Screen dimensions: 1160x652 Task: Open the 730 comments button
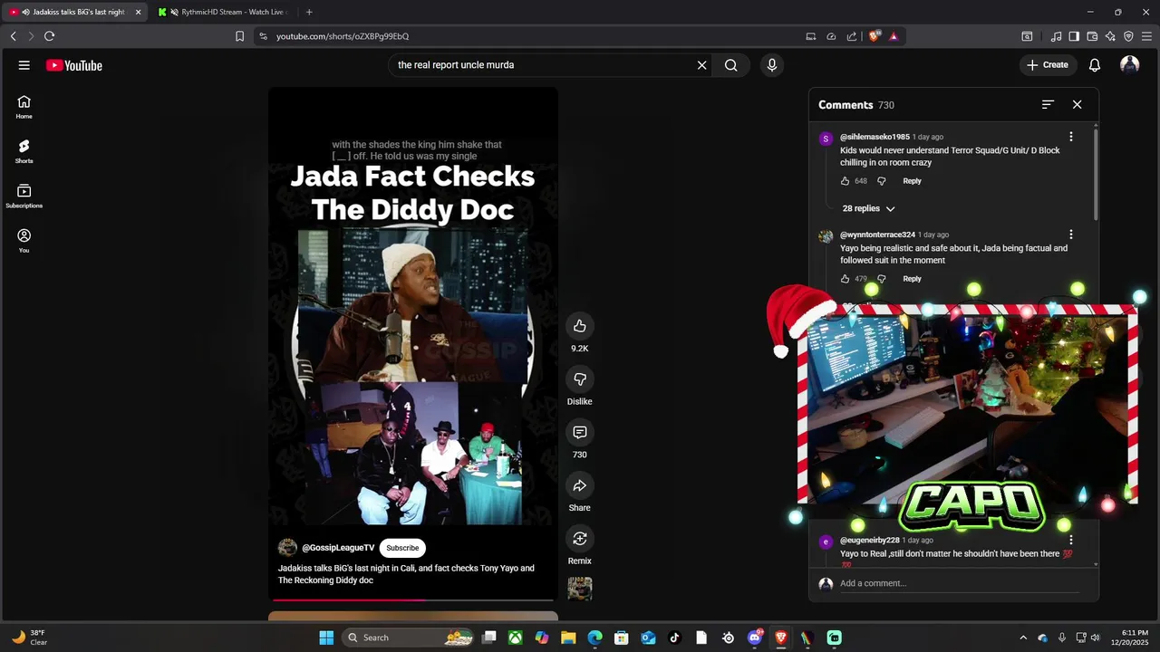[x=580, y=433]
